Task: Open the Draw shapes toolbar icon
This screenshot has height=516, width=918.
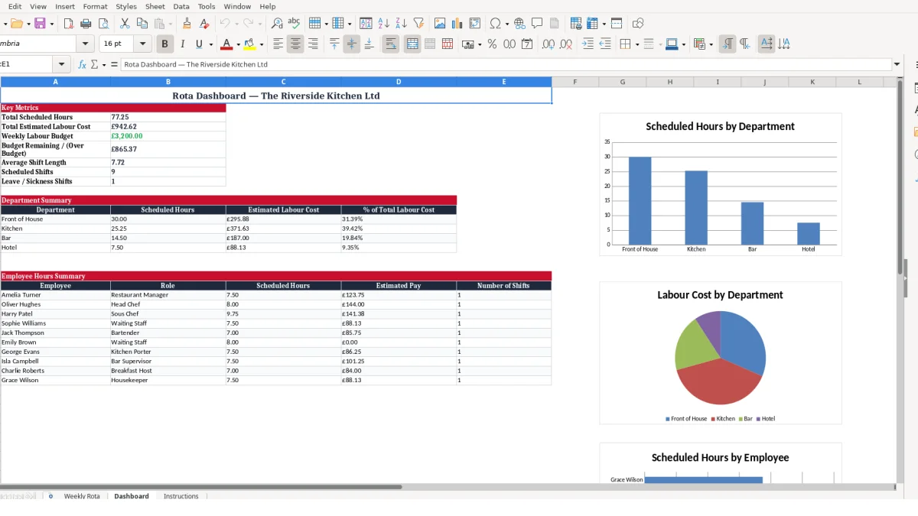Action: click(638, 24)
